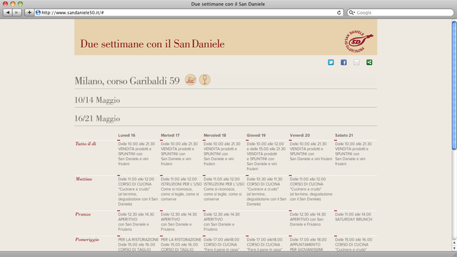Click the Pranzo row label

83,214
